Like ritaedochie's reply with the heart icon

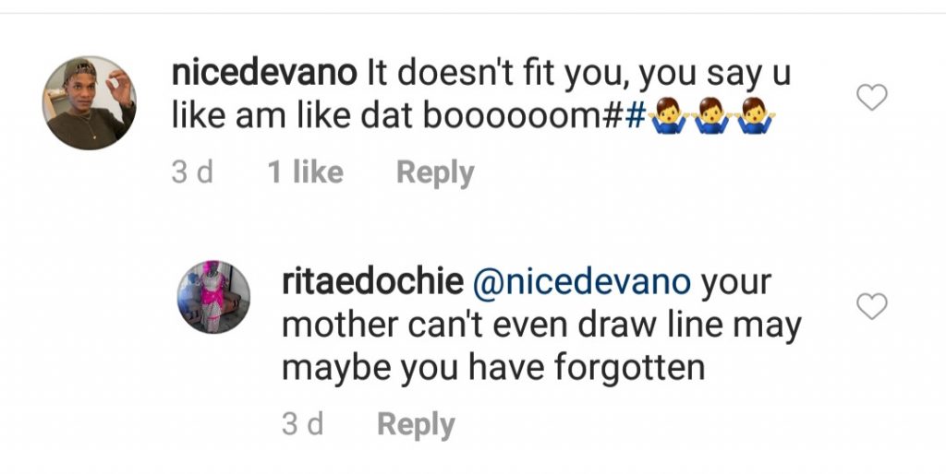(x=872, y=306)
